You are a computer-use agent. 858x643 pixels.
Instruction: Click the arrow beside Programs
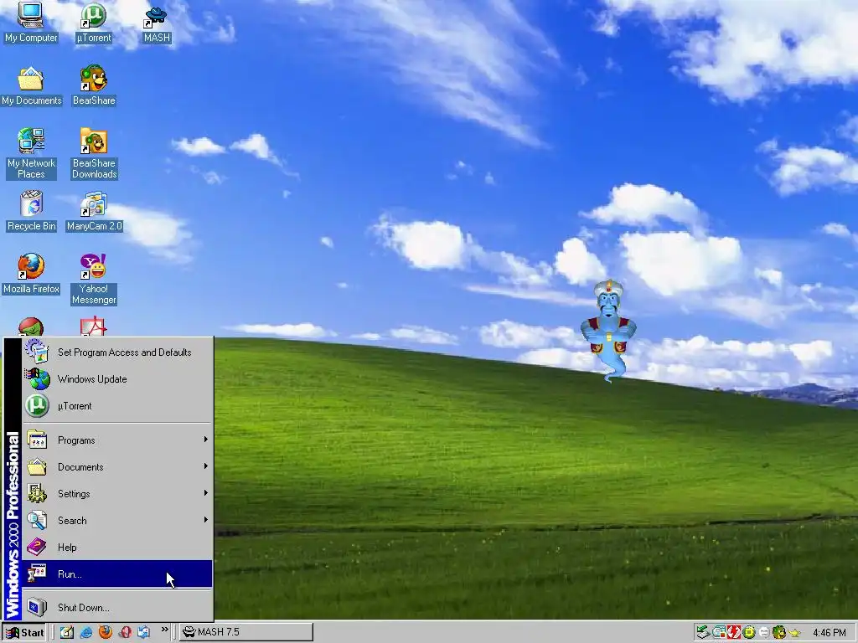coord(206,439)
